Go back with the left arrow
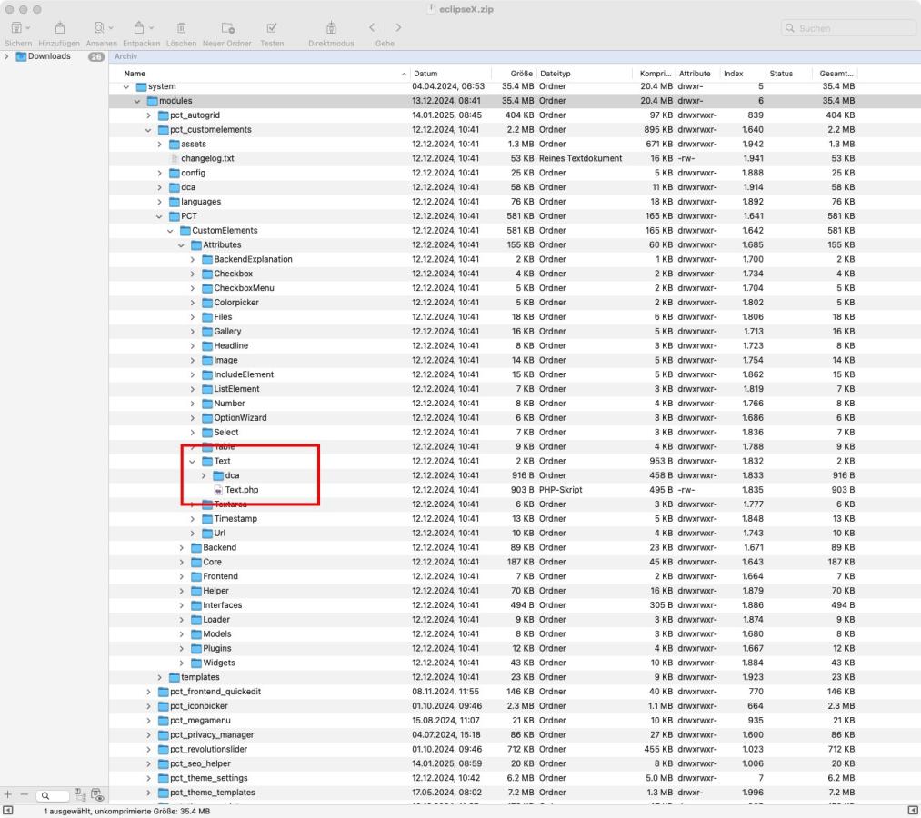Screen dimensions: 921x818 tap(373, 28)
